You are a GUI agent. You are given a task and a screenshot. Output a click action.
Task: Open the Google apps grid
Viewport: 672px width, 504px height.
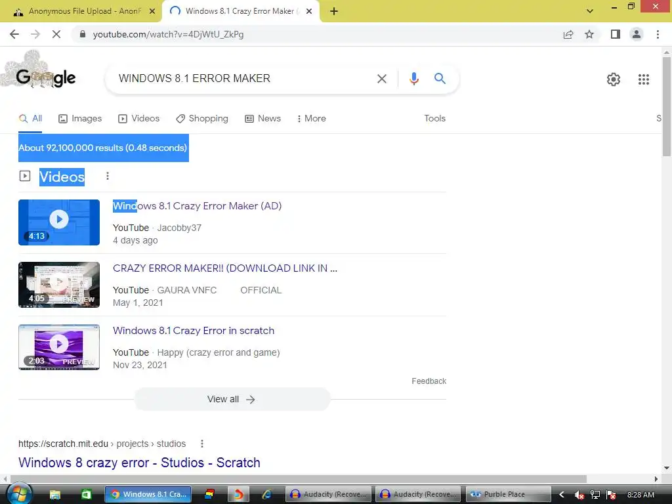pyautogui.click(x=643, y=79)
